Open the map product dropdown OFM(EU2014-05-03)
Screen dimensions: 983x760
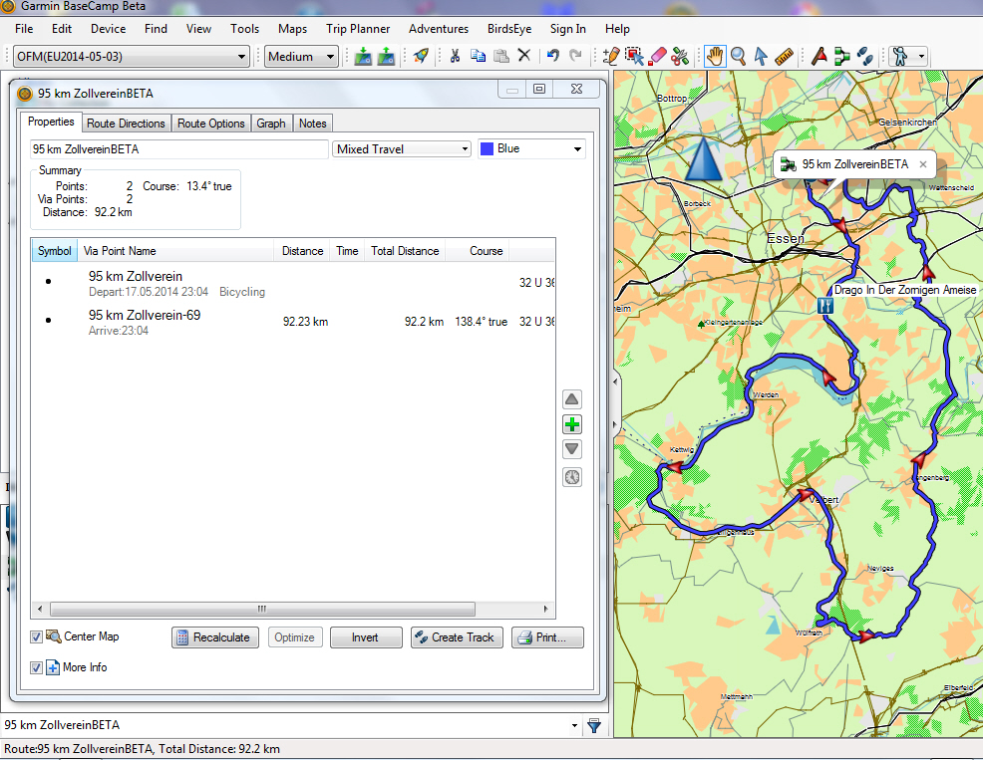click(131, 57)
